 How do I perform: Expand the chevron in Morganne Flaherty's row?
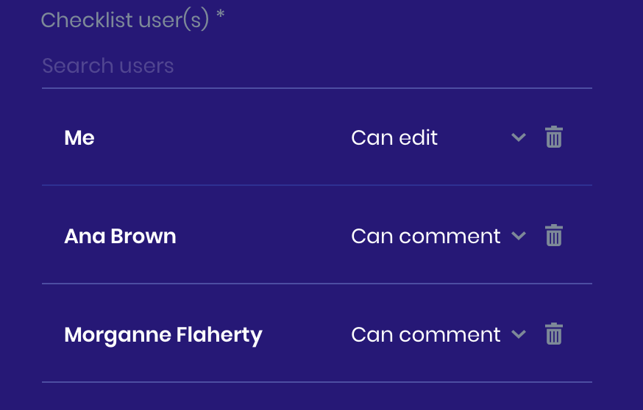pyautogui.click(x=519, y=334)
